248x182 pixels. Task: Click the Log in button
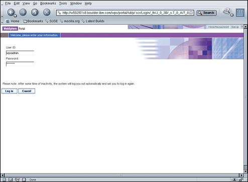(10, 91)
